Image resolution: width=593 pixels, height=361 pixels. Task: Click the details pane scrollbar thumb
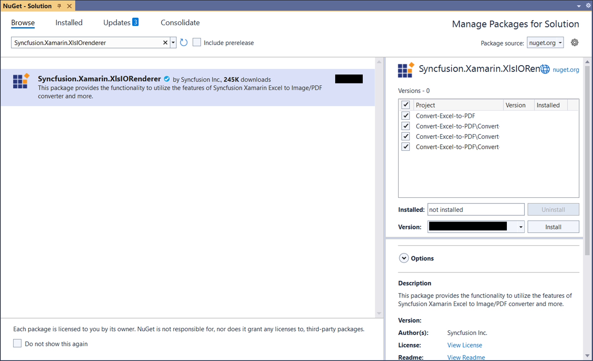click(587, 161)
